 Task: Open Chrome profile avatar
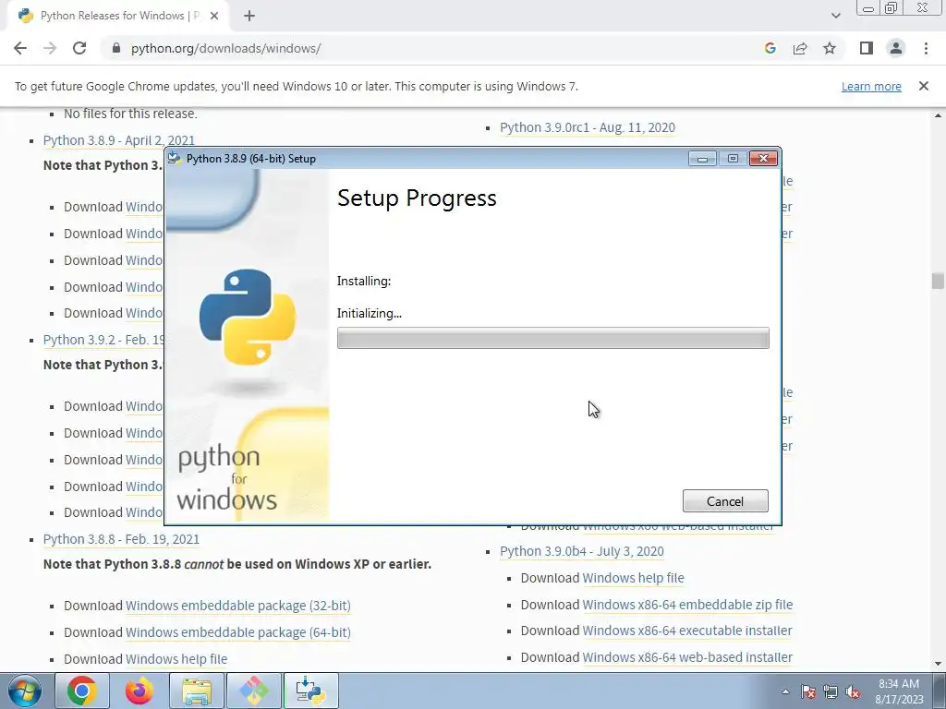coord(896,48)
